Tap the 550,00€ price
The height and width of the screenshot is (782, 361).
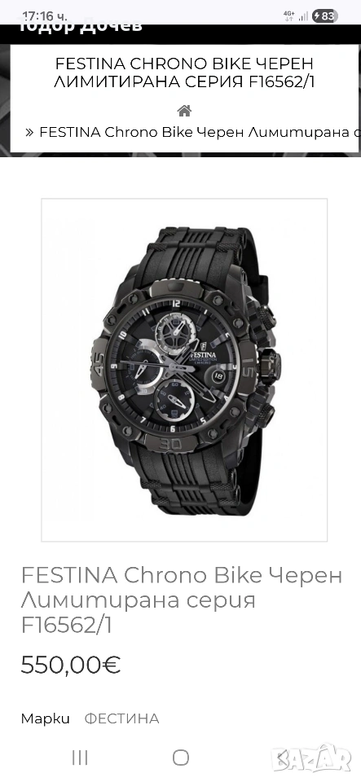pyautogui.click(x=71, y=665)
